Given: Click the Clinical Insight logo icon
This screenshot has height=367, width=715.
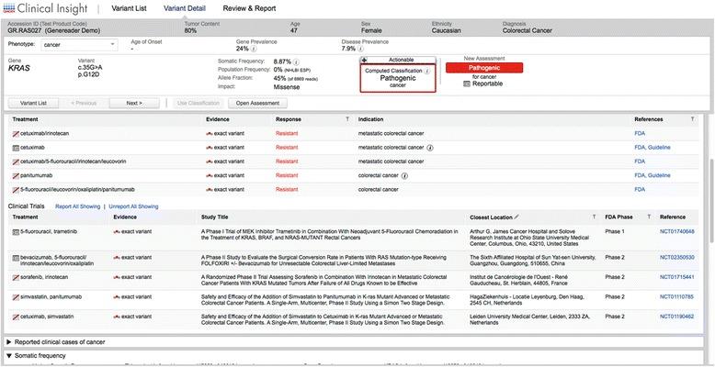Looking at the screenshot, I should coord(9,8).
